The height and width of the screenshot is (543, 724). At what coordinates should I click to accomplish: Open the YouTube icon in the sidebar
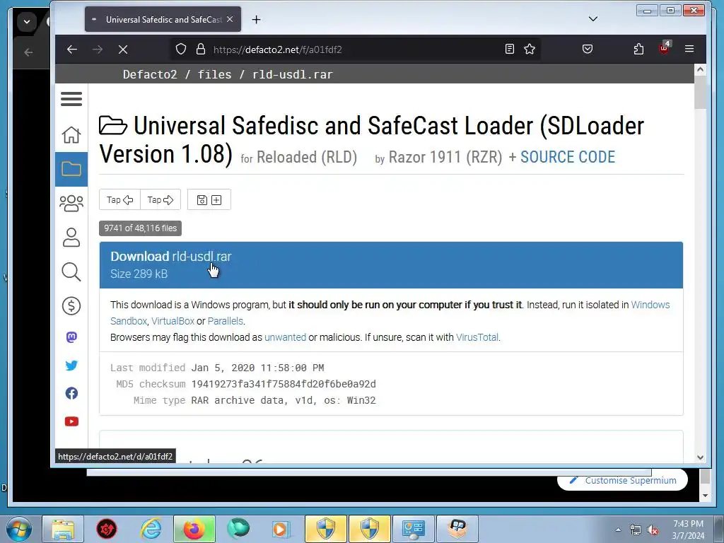[71, 421]
